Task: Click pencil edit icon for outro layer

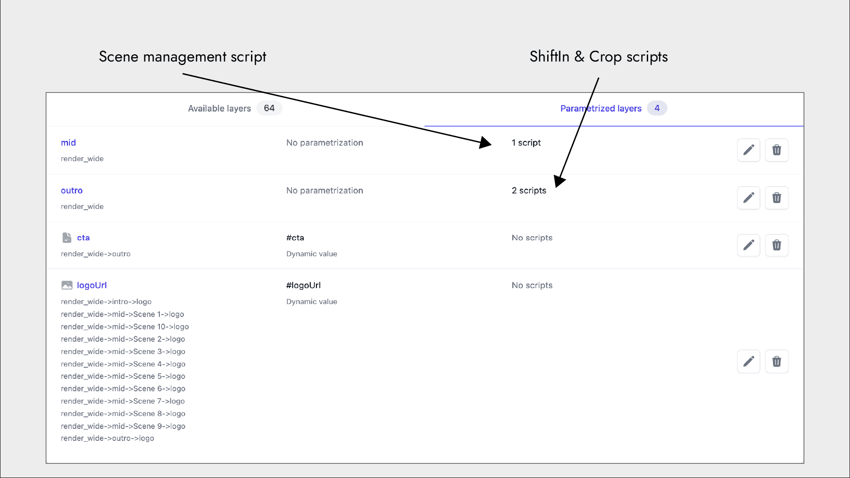Action: click(748, 197)
